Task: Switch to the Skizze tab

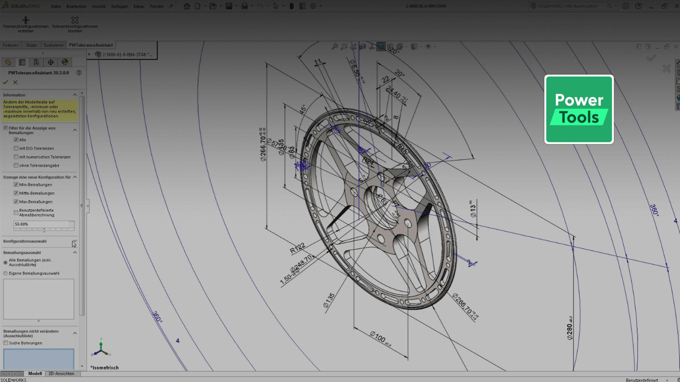Action: click(31, 45)
